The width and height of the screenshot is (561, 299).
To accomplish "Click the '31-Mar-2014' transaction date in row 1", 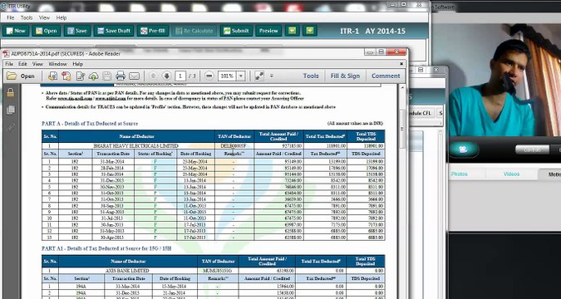I will coord(112,161).
